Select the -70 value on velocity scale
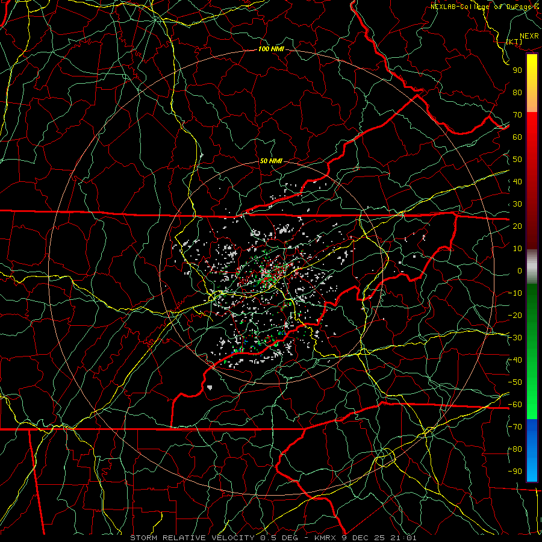This screenshot has height=542, width=542. point(515,427)
